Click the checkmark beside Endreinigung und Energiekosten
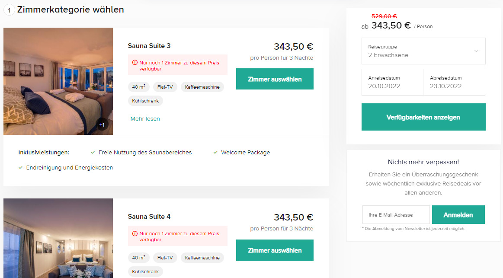This screenshot has width=503, height=278. 20,168
